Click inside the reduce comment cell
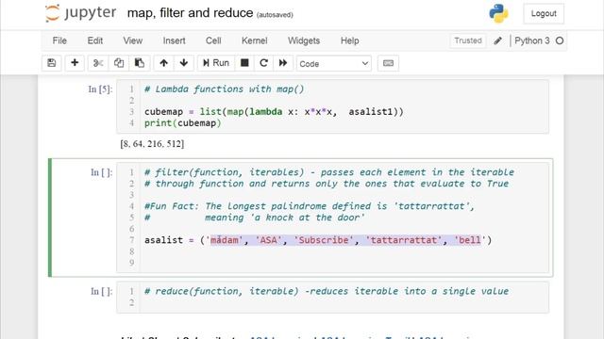Image resolution: width=604 pixels, height=339 pixels. 333,298
